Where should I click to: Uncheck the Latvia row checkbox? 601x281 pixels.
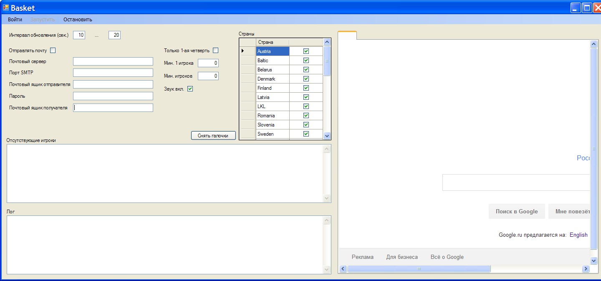click(306, 97)
